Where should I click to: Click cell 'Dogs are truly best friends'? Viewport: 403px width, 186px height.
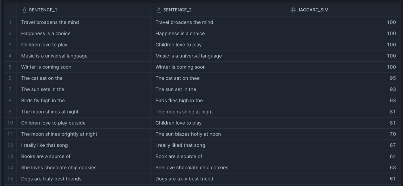pos(51,179)
